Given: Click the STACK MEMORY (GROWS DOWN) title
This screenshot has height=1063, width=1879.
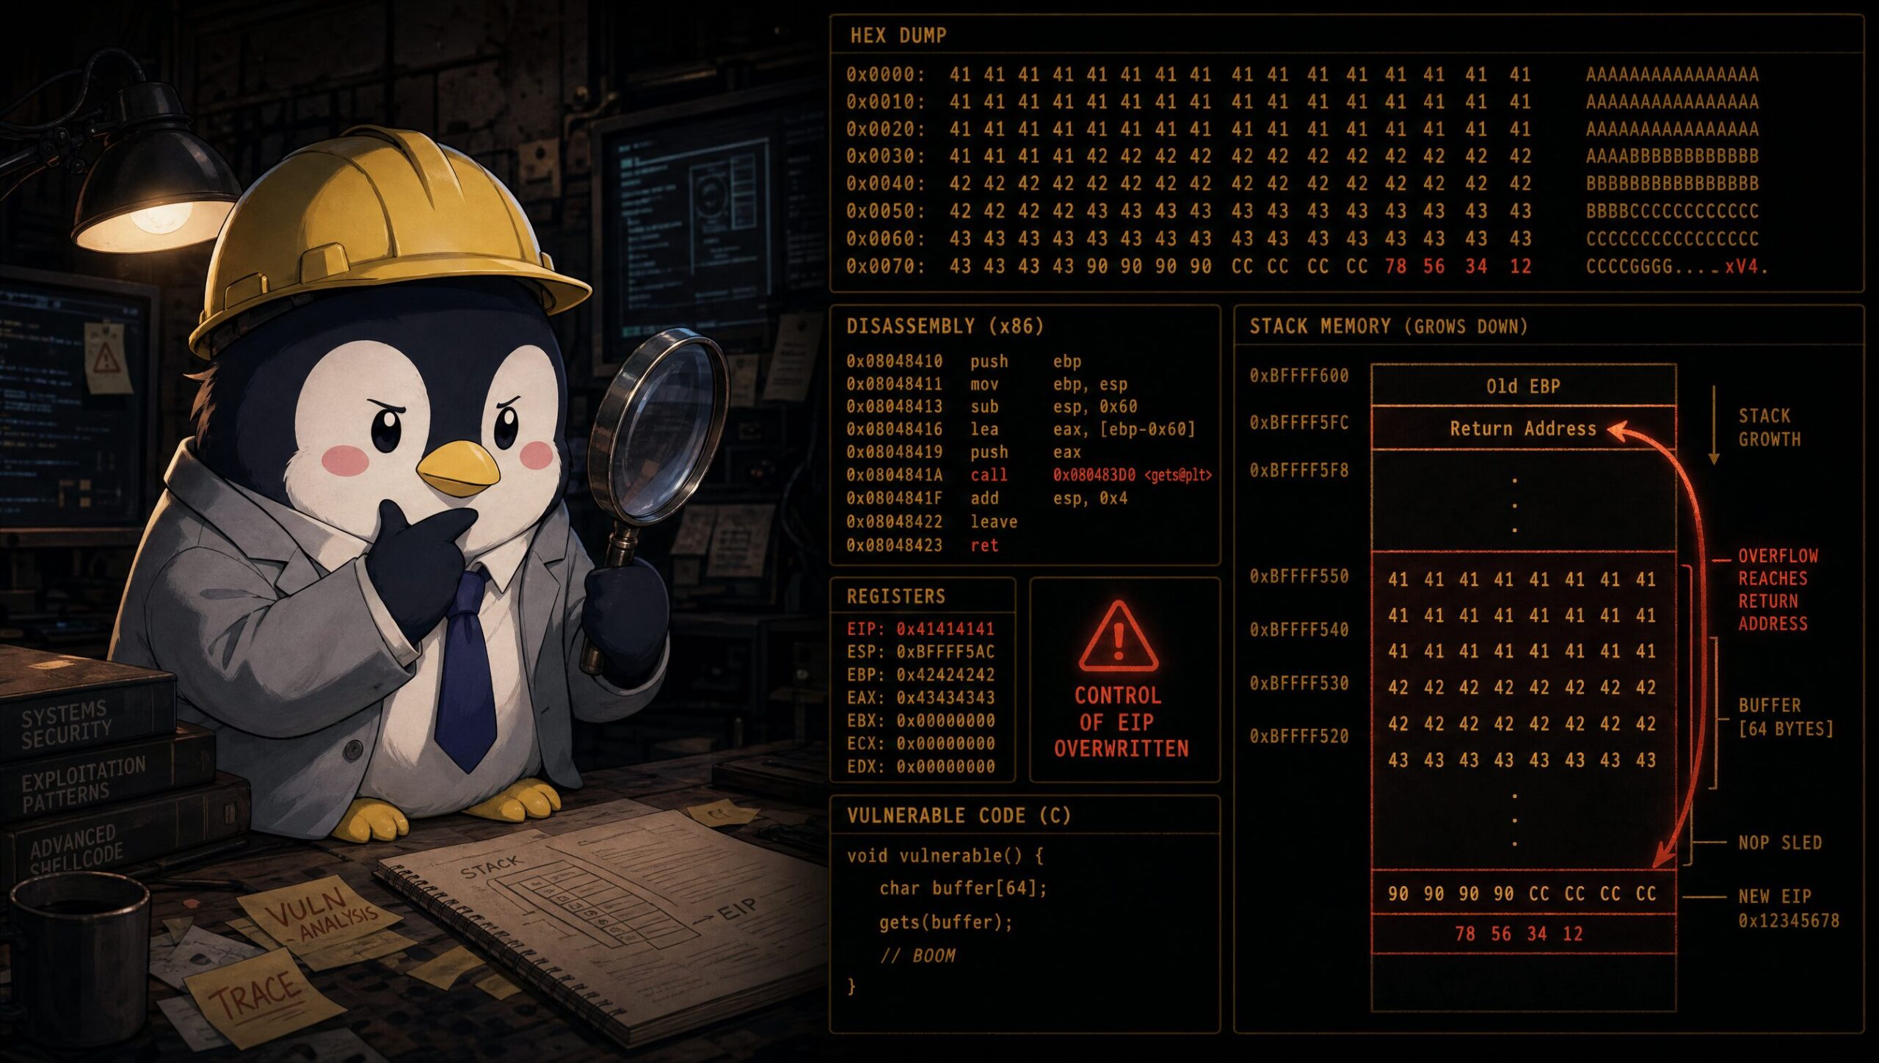Looking at the screenshot, I should [x=1389, y=326].
